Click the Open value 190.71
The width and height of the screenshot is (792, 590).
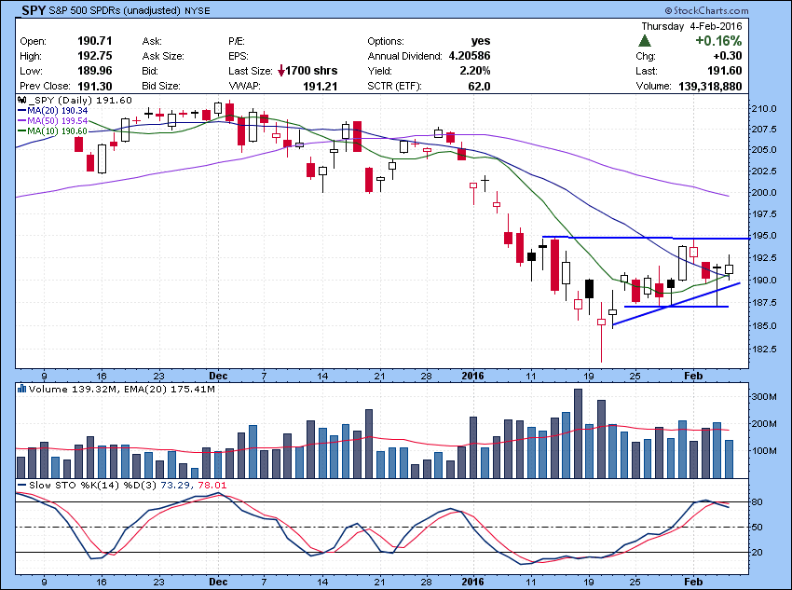95,41
